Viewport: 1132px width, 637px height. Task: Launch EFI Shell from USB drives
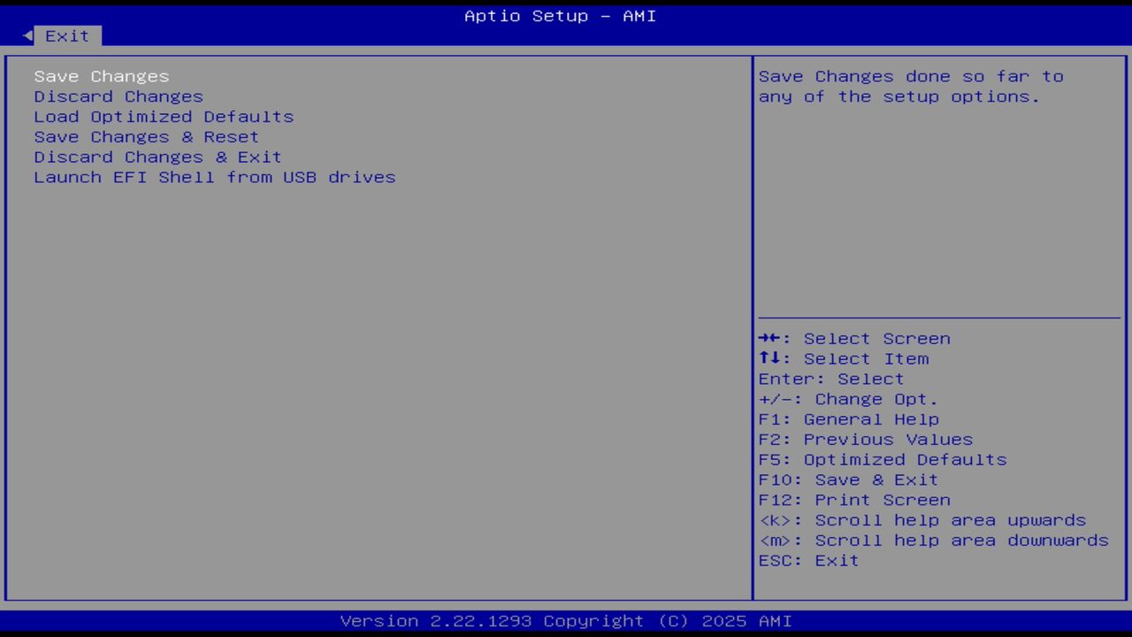(215, 177)
